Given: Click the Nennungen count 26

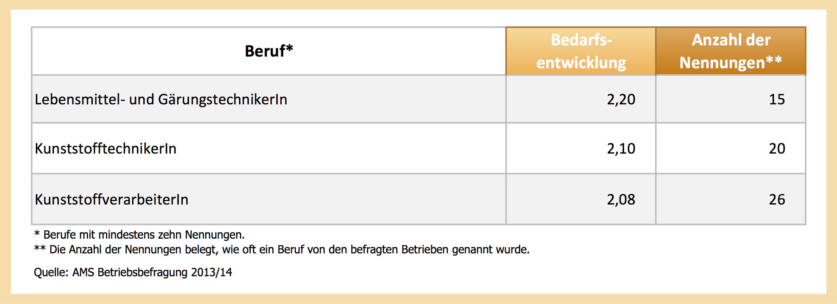Looking at the screenshot, I should click(777, 200).
